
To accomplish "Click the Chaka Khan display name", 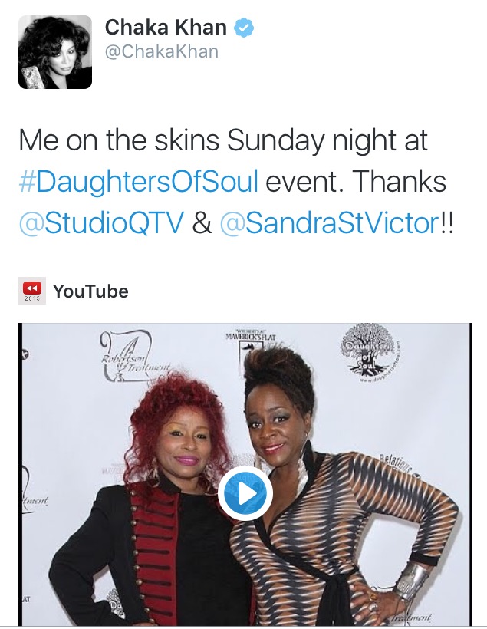I will pos(166,28).
